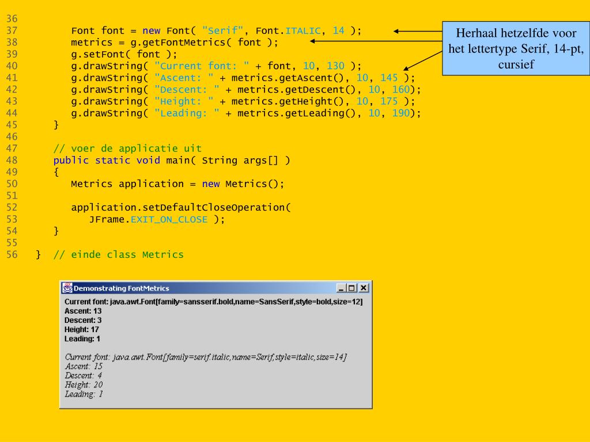Click the 'Demonstrating FontMetrics' window title text
The width and height of the screenshot is (590, 442).
121,288
